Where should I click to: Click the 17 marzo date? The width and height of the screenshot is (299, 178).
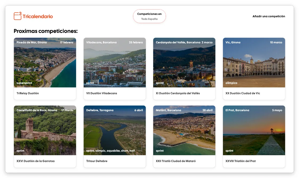[x=67, y=110]
